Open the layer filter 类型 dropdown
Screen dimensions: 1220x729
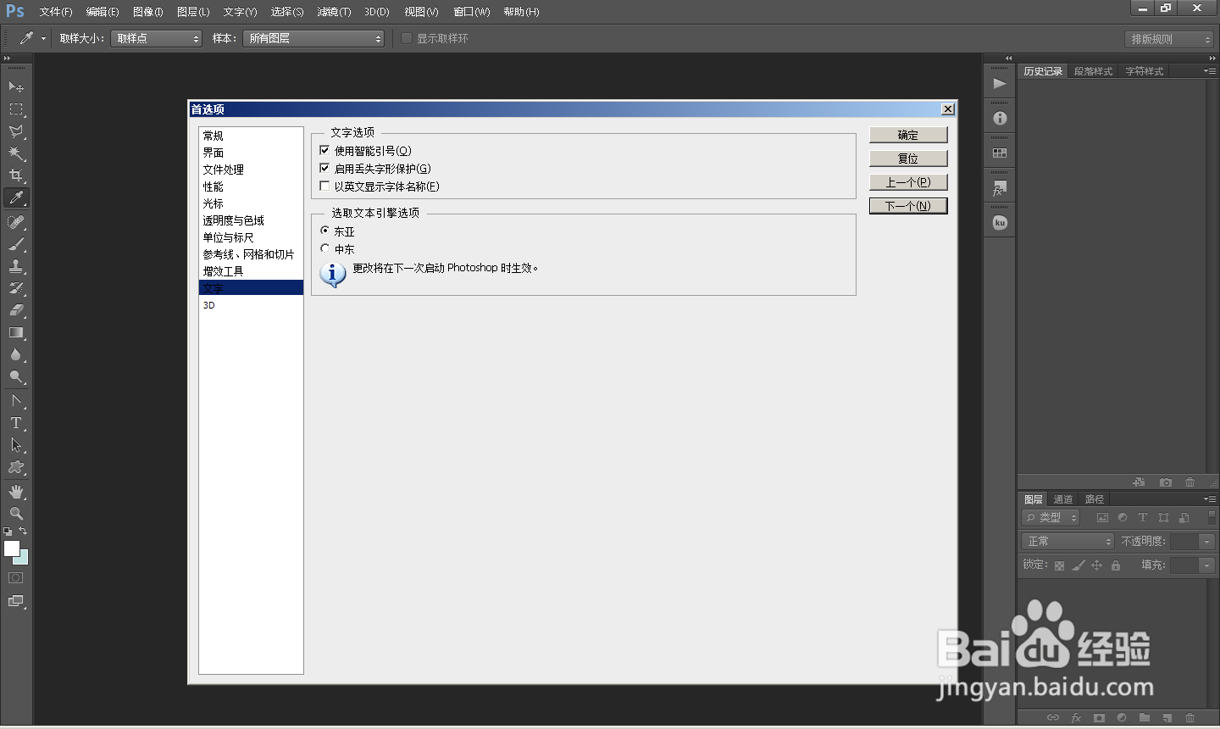1051,517
